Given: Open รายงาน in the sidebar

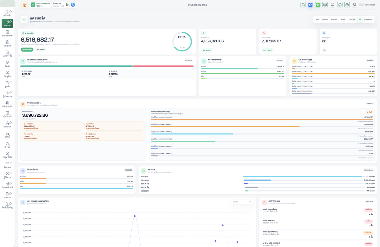Looking at the screenshot, I should coord(7,195).
